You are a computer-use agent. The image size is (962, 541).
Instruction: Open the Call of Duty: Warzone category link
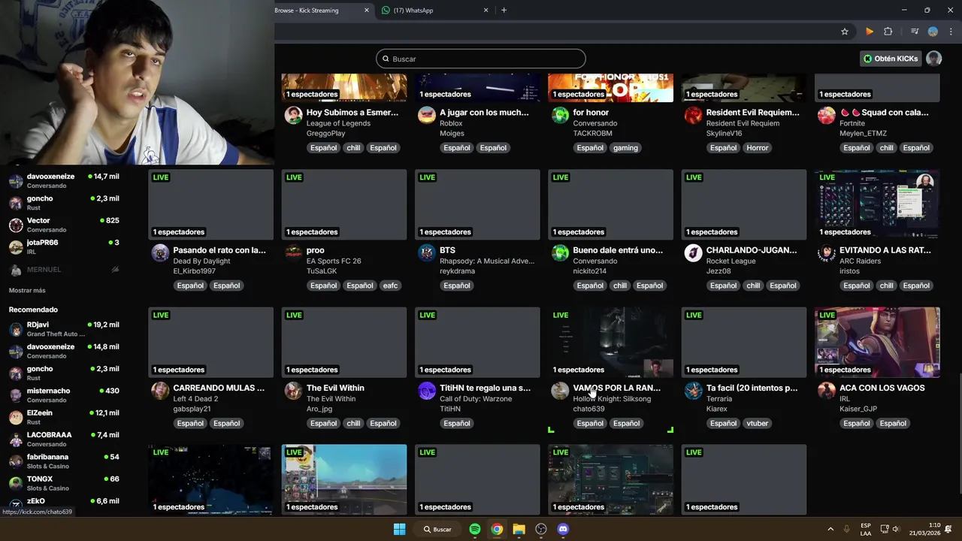[476, 399]
